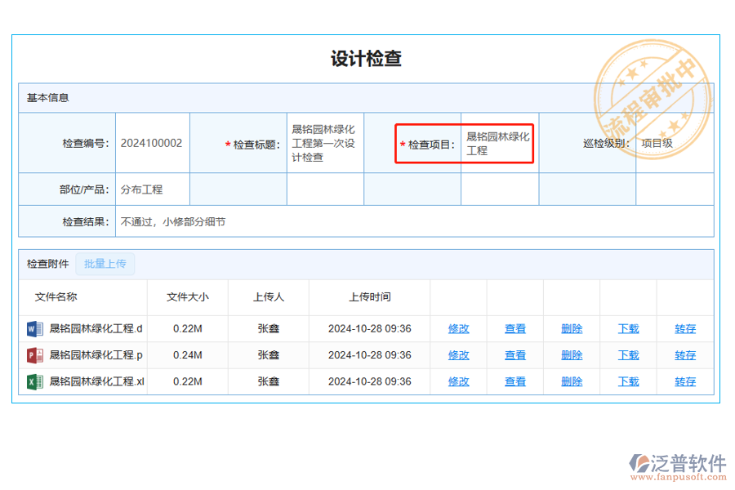Image resolution: width=735 pixels, height=490 pixels.
Task: Click 转存 on the second attachment row
Action: 684,354
